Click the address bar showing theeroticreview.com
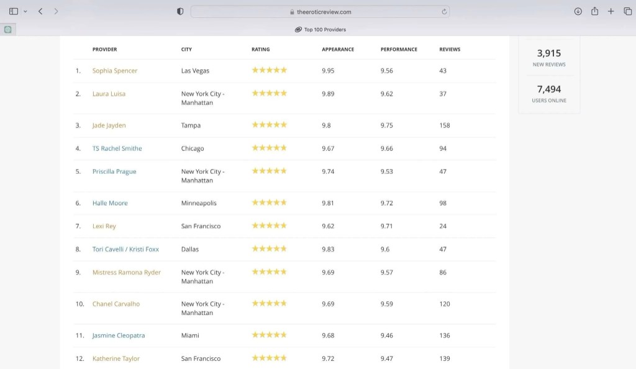Viewport: 636px width, 369px height. coord(320,12)
